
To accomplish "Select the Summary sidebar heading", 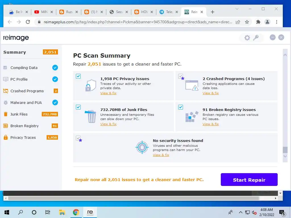I will coord(15,52).
